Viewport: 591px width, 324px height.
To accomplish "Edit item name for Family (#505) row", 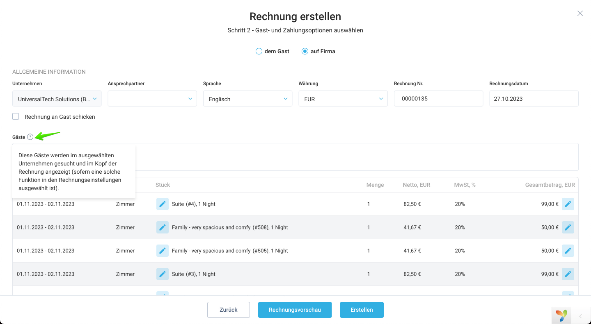I will tap(163, 251).
